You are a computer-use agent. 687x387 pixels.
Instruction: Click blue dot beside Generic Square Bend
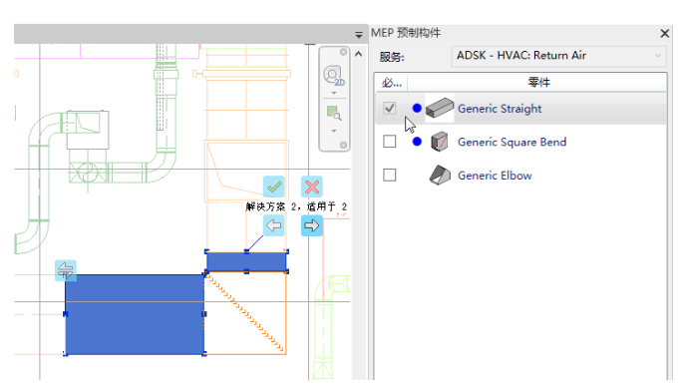(417, 141)
